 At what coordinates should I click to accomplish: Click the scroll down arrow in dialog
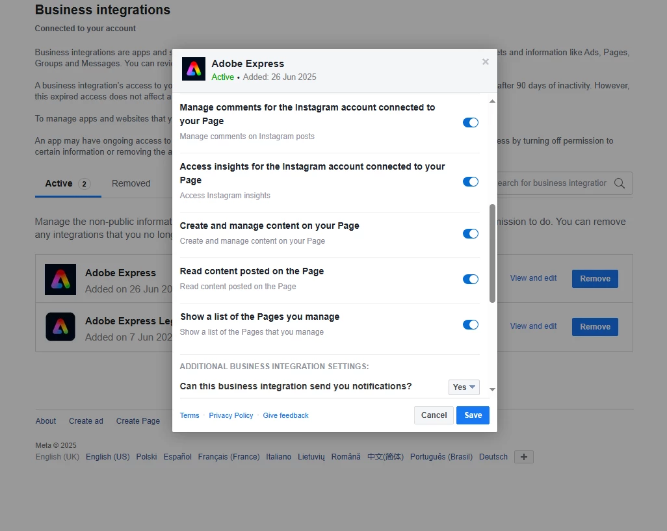(x=492, y=389)
